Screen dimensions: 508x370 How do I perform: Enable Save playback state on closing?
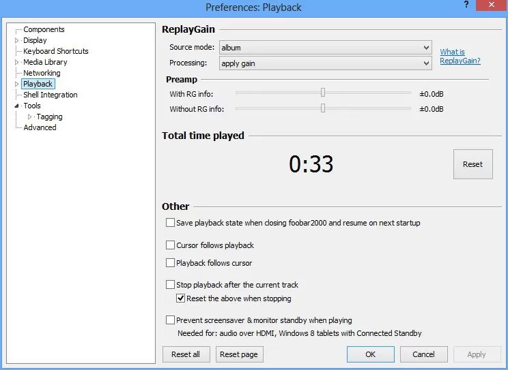point(170,223)
